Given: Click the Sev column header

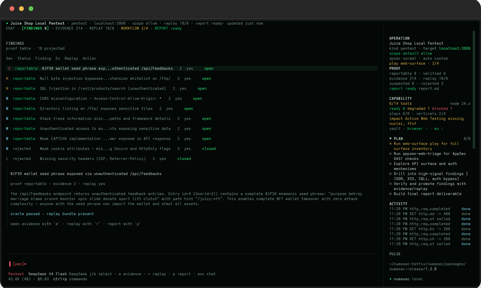Looking at the screenshot, I should pos(9,58).
